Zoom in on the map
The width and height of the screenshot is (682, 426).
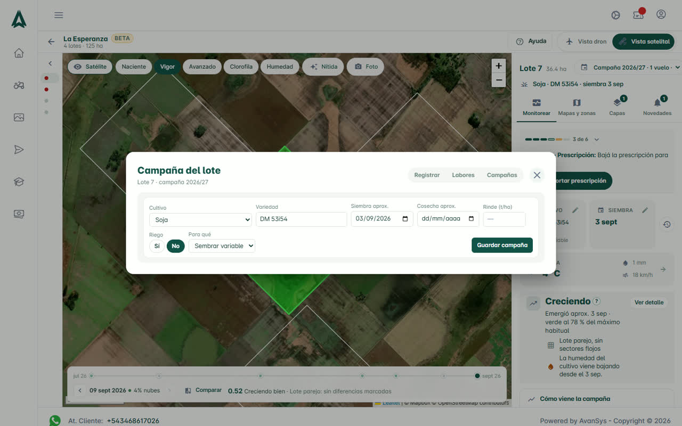click(498, 66)
